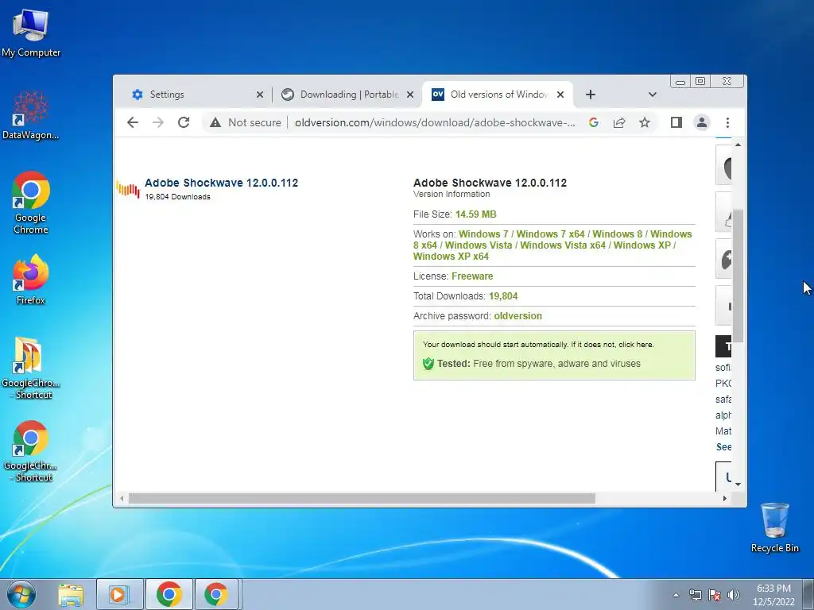This screenshot has height=610, width=814.
Task: Open Windows Media Player from taskbar
Action: tap(119, 594)
